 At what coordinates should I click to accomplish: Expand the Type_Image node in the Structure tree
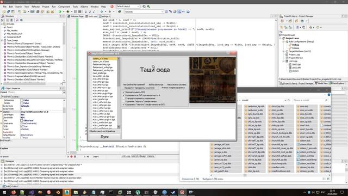[2, 40]
